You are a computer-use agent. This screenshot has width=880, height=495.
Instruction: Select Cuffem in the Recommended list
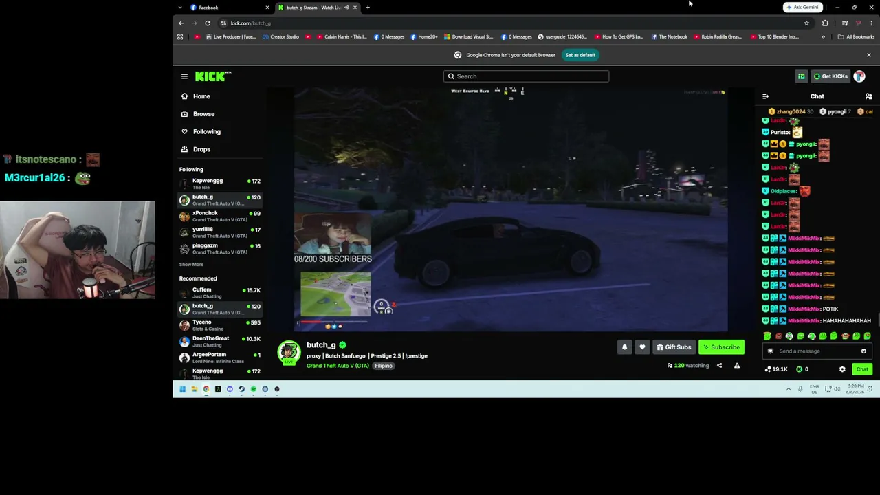(220, 293)
